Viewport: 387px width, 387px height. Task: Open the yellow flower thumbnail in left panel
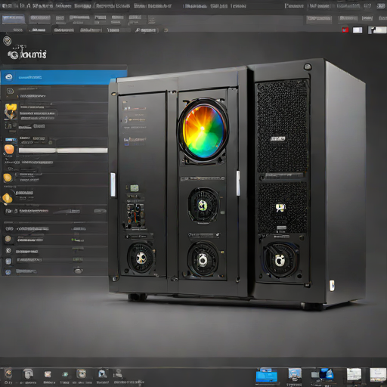click(x=11, y=111)
